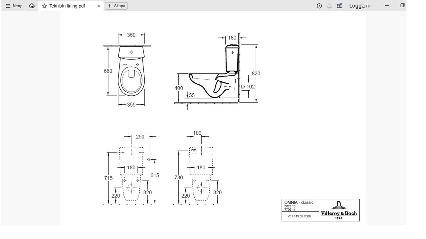Open the help question mark icon
The image size is (426, 239).
[319, 6]
